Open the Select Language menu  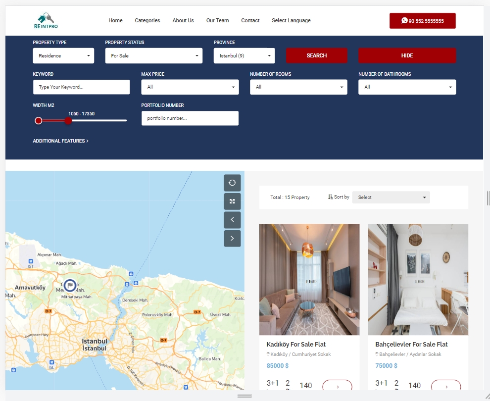[x=291, y=20]
